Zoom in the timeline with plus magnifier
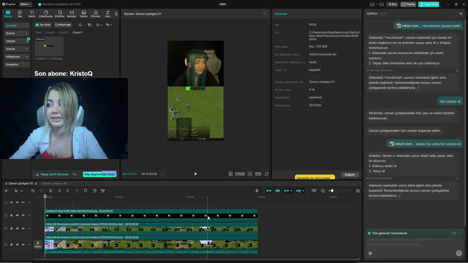Screen dimensions: 468x263 coord(358,191)
